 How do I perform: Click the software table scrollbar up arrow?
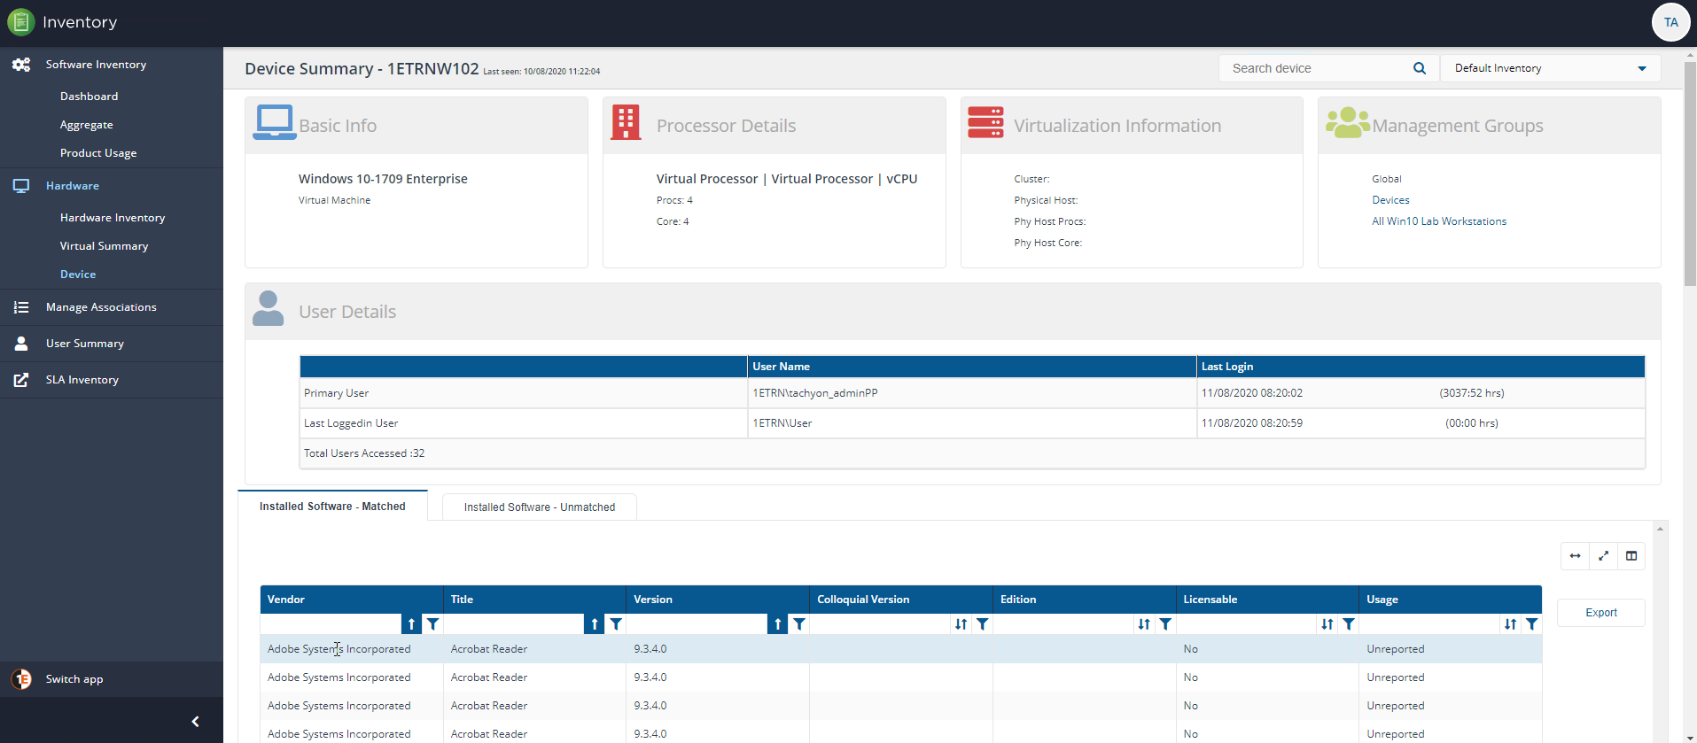click(x=1661, y=529)
